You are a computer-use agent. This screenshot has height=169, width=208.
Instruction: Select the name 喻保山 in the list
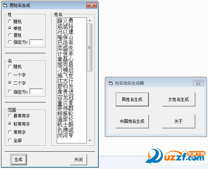coord(65,37)
